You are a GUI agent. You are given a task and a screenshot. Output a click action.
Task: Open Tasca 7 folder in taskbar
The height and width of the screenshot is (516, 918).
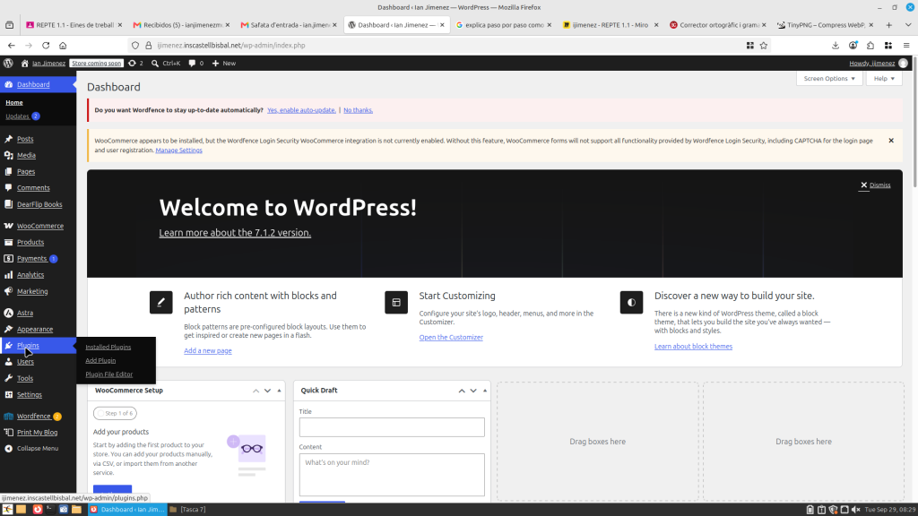187,510
